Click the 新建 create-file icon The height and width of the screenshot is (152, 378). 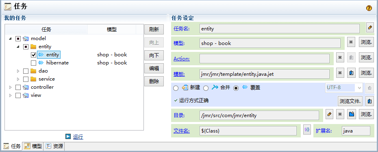tap(185, 88)
